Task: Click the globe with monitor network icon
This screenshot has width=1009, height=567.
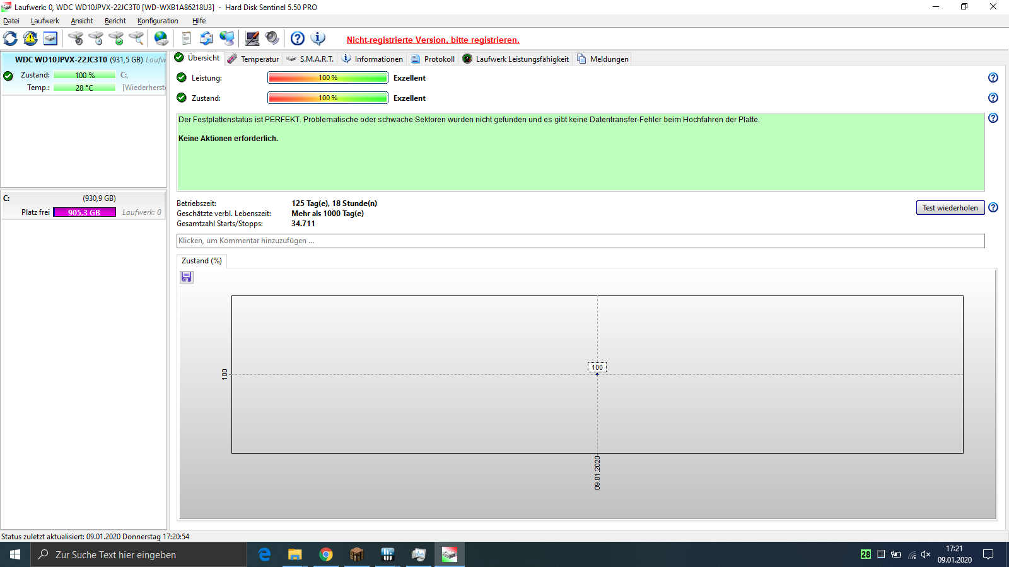Action: [227, 38]
